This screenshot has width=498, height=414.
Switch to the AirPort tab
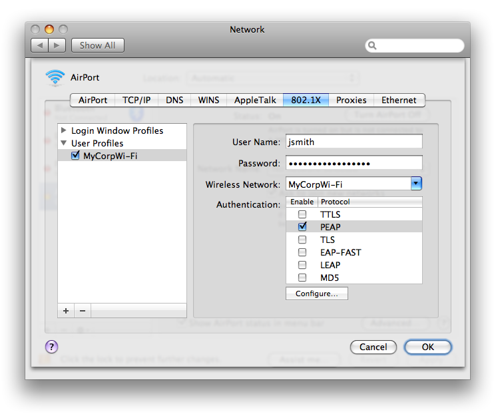point(93,101)
